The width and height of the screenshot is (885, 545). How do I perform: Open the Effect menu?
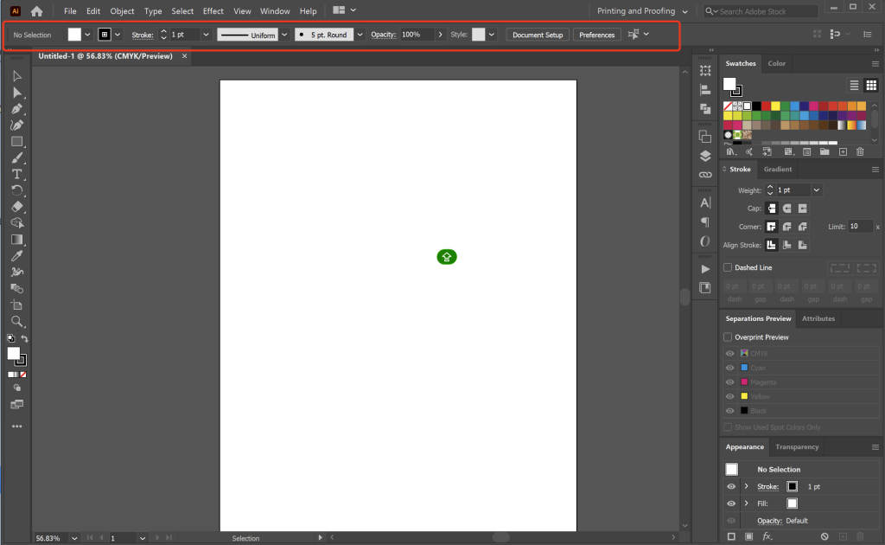[213, 11]
